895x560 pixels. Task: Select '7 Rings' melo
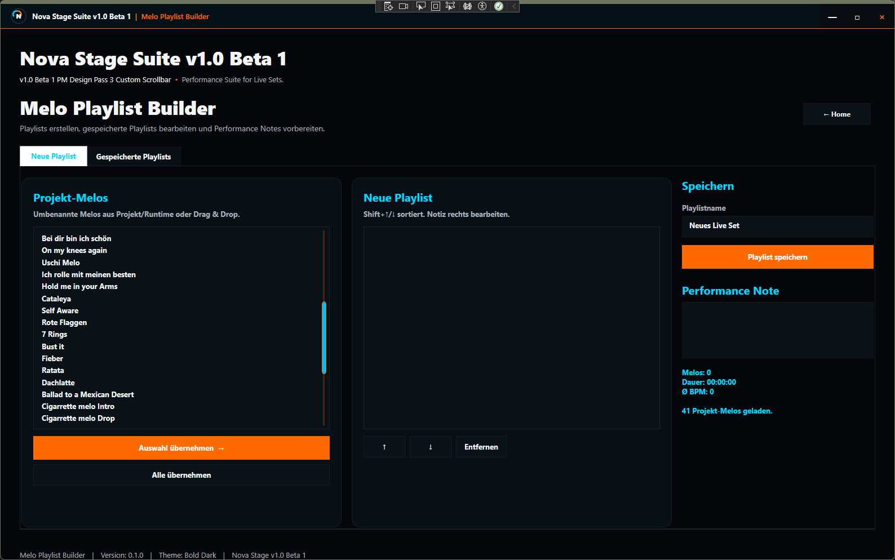click(x=54, y=334)
